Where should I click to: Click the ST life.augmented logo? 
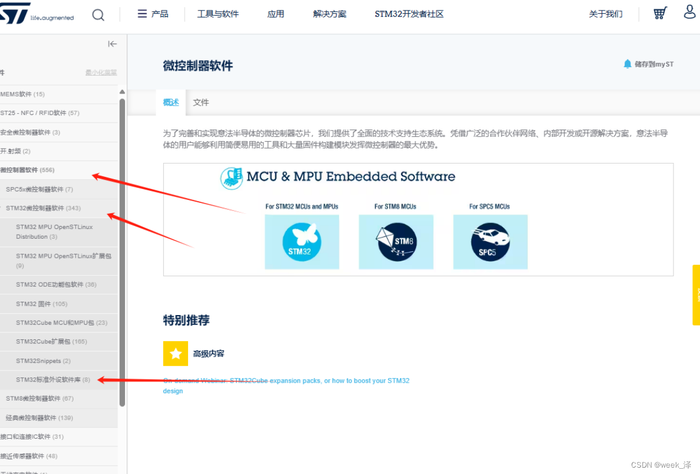(x=37, y=13)
